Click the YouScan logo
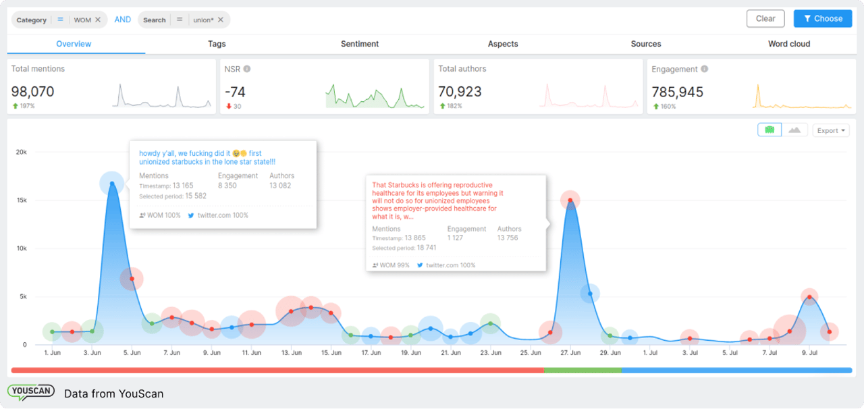The image size is (864, 409). click(x=31, y=393)
